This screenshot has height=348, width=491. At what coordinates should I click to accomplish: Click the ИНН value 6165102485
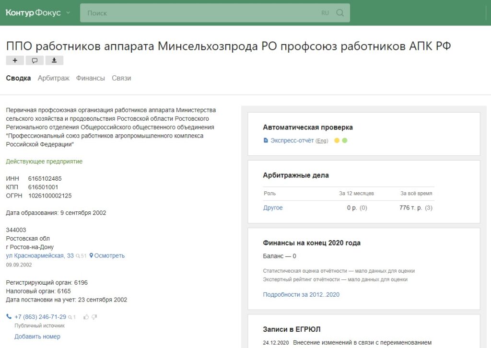[x=45, y=179]
